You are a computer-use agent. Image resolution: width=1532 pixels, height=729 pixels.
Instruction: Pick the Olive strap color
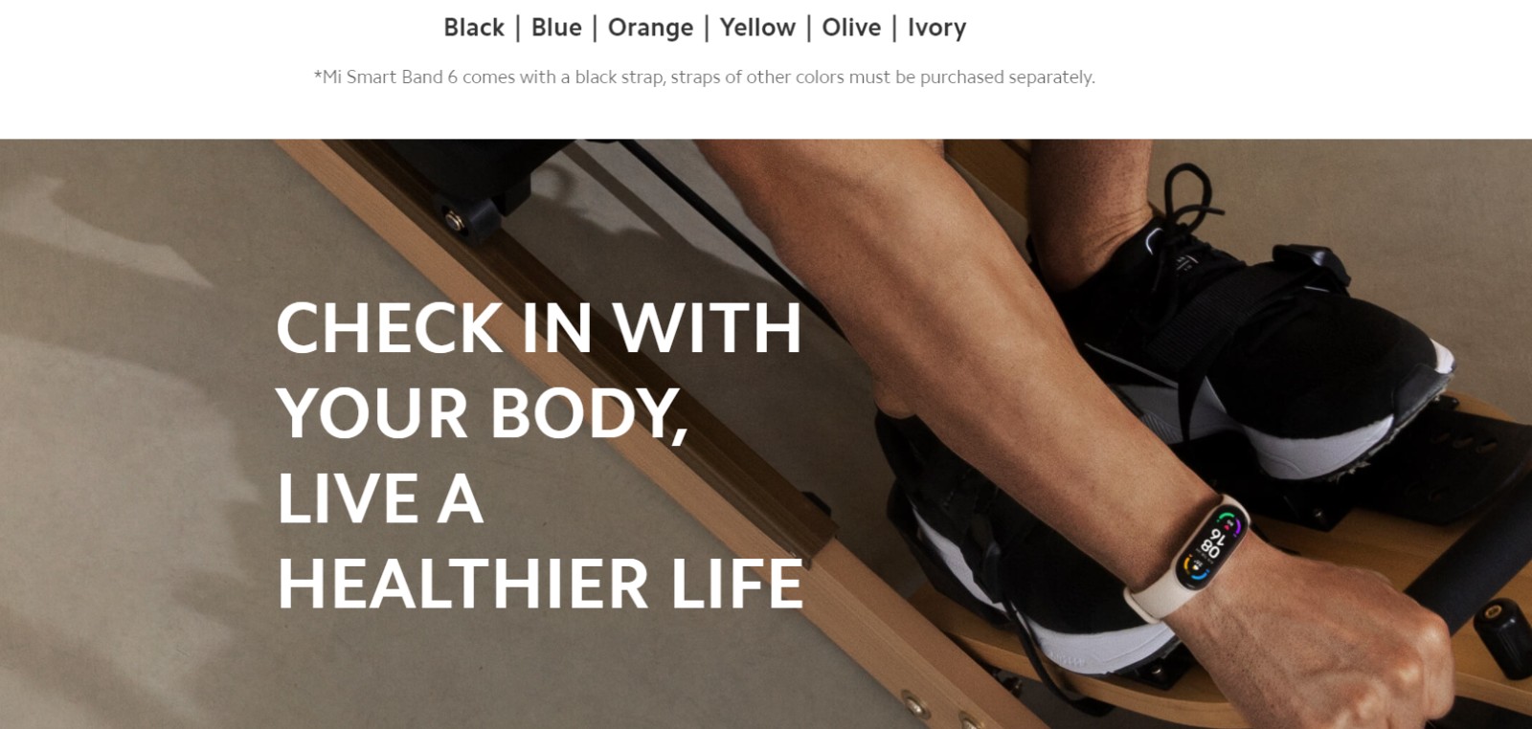tap(851, 28)
